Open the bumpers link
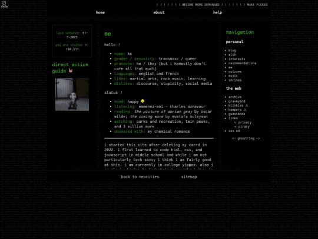 point(235,110)
